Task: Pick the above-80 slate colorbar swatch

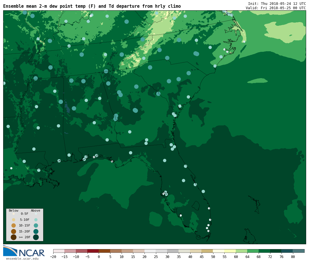Action: [x=299, y=251]
